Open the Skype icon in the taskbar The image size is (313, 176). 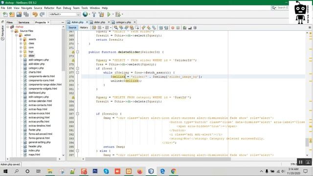[x=106, y=171]
